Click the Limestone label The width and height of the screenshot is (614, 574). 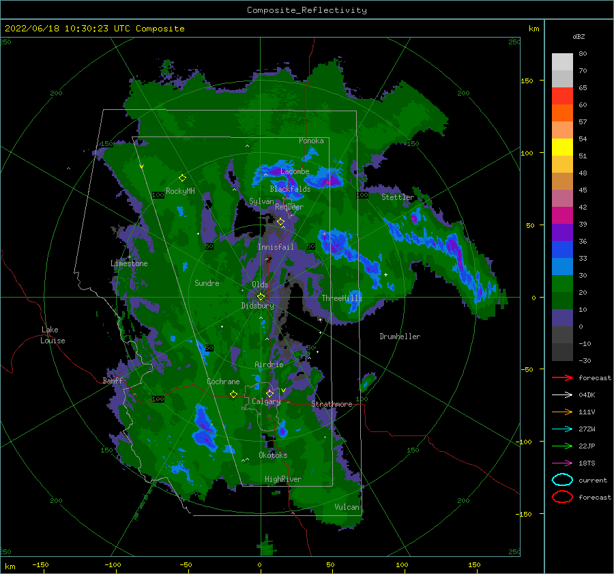click(129, 263)
